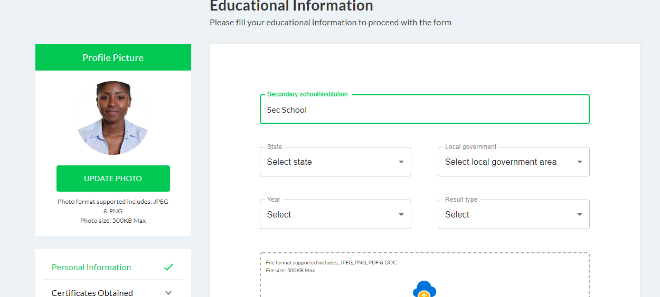
Task: Click the State dropdown arrow icon
Action: pyautogui.click(x=401, y=162)
